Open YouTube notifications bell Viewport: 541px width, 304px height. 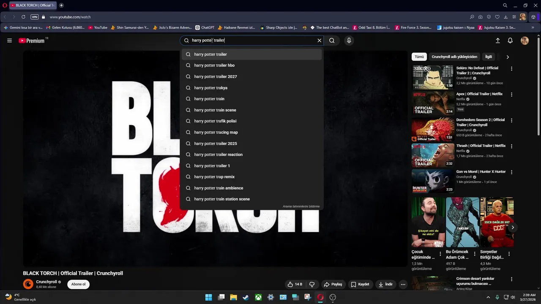(510, 41)
